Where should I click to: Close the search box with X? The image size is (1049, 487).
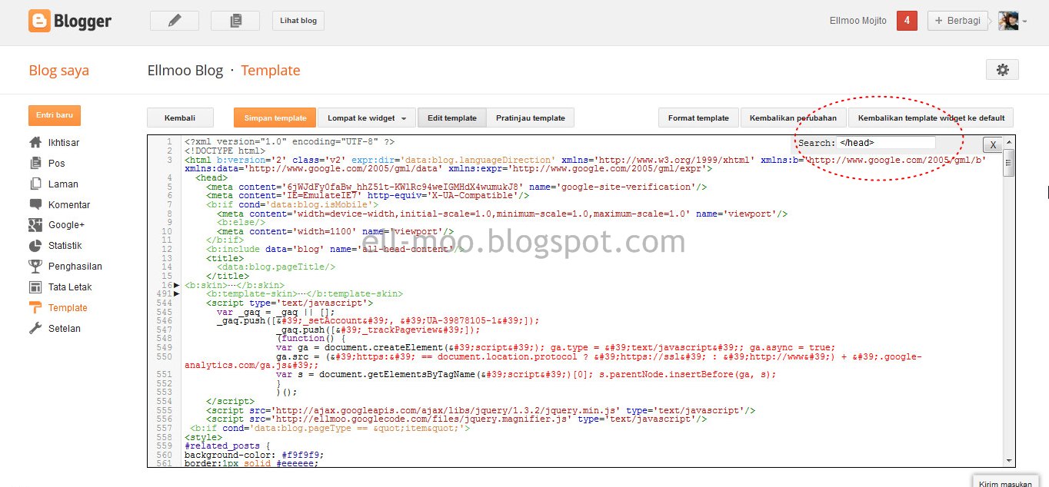[993, 145]
